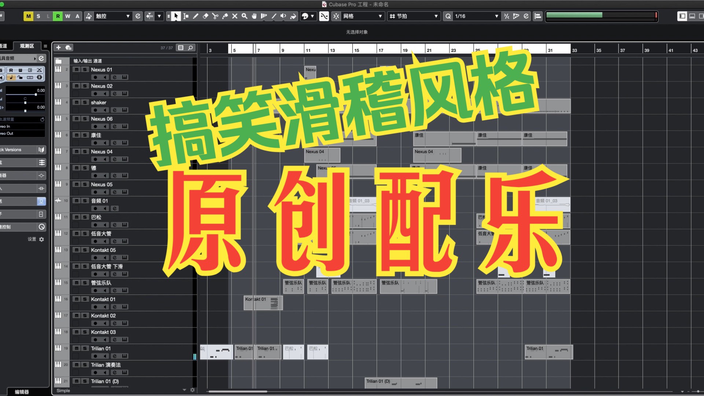This screenshot has height=396, width=704.
Task: Select the Glue tool
Action: [x=225, y=16]
